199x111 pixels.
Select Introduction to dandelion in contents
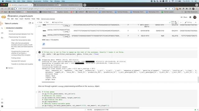pos(14,28)
